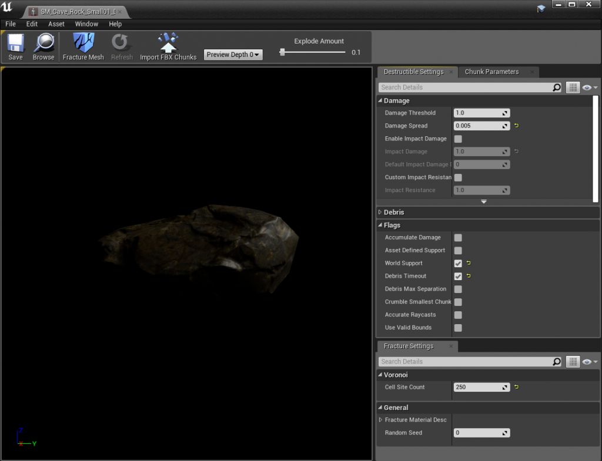Click the Unreal Engine logo icon
This screenshot has width=602, height=461.
(x=7, y=7)
